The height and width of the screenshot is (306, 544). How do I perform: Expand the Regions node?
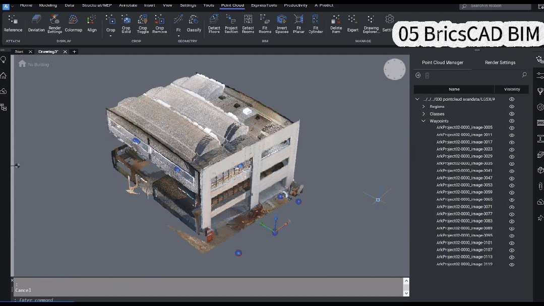tap(424, 106)
